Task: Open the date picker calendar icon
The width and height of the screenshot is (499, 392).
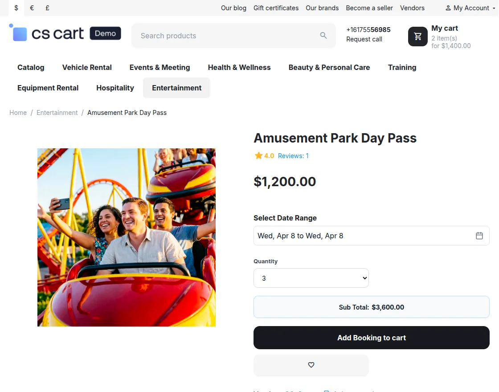Action: click(479, 236)
